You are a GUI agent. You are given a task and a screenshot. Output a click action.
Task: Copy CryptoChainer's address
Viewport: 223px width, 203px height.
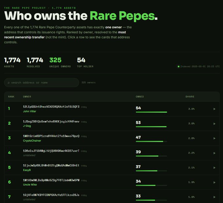84,136
